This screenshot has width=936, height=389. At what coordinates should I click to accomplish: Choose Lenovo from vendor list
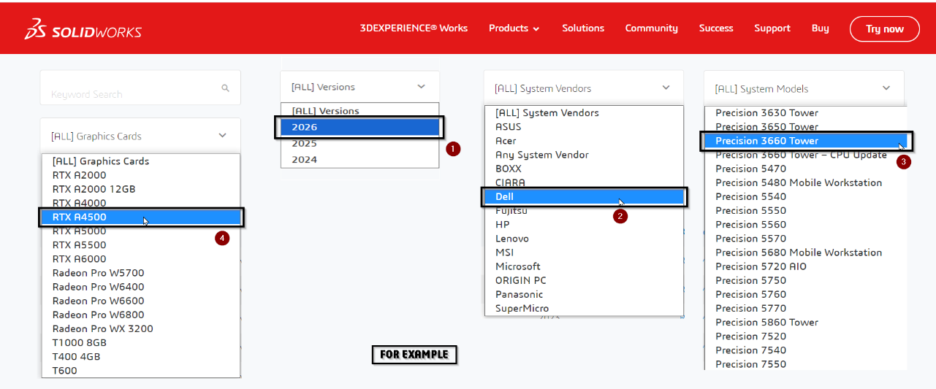pos(511,239)
